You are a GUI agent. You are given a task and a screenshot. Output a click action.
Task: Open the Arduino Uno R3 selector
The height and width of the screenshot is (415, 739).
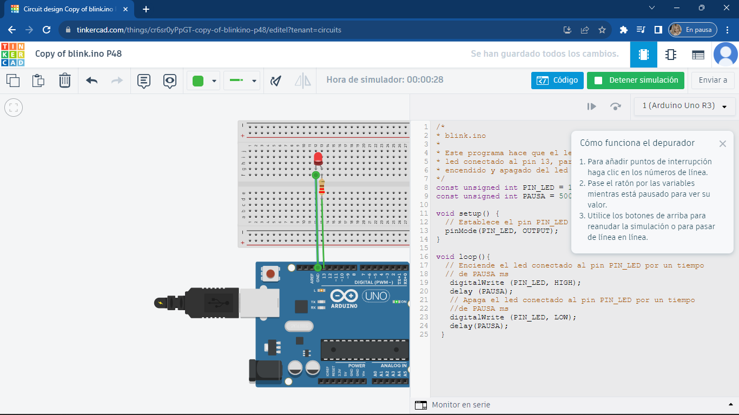684,106
